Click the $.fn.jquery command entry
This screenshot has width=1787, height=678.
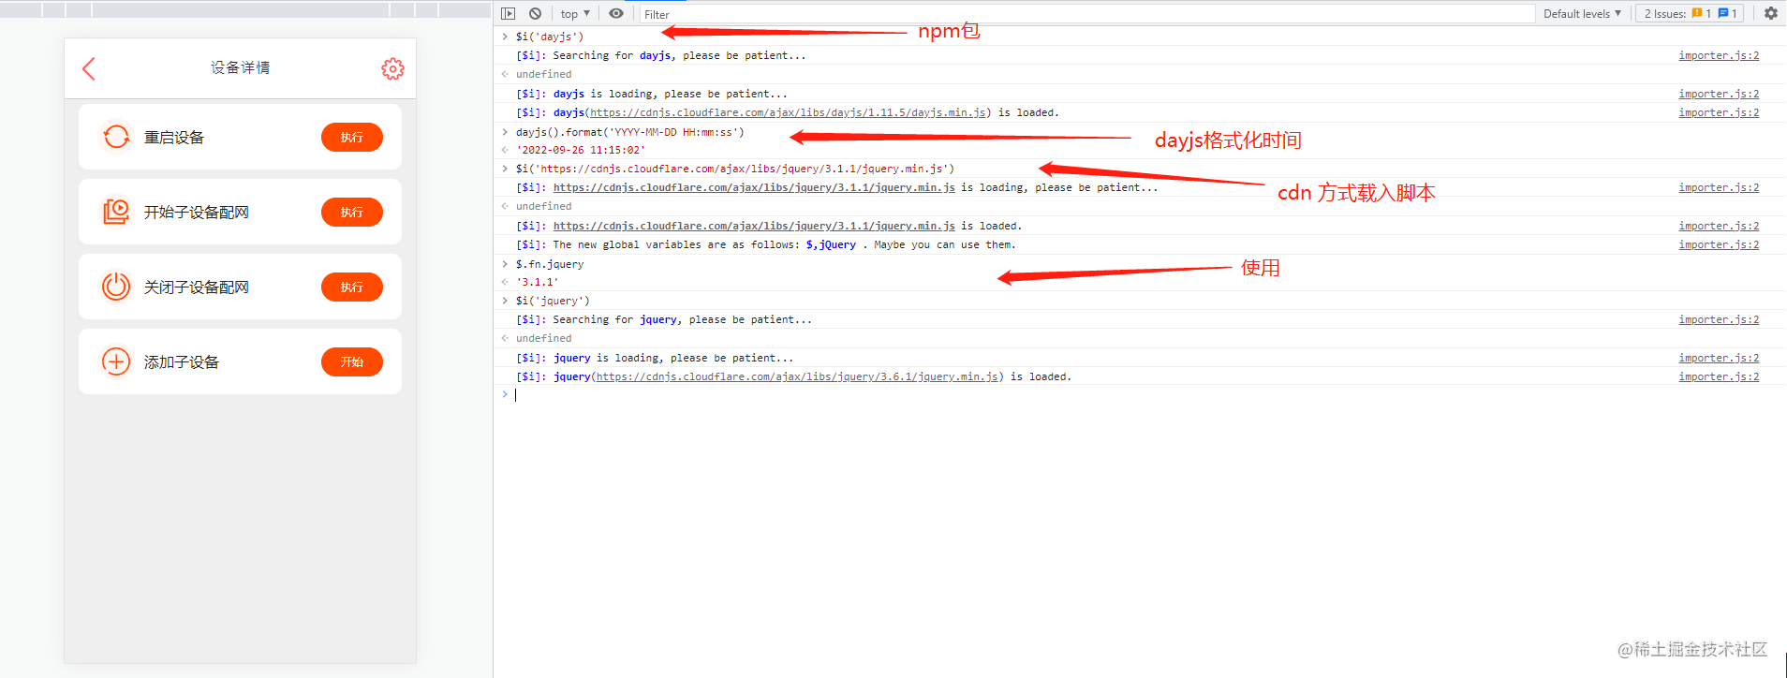tap(549, 264)
